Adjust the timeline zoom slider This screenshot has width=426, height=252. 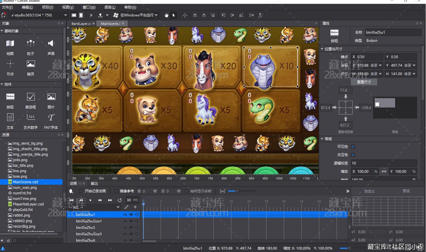point(237,191)
